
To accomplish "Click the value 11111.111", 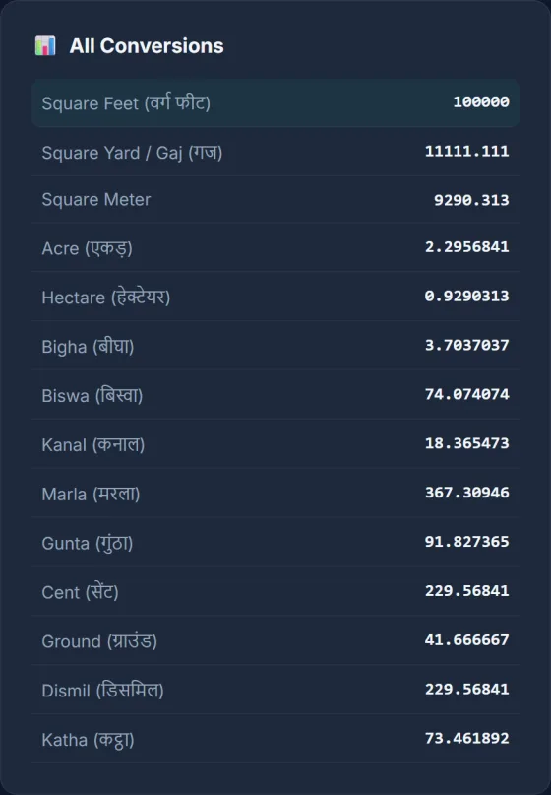I will pos(467,151).
